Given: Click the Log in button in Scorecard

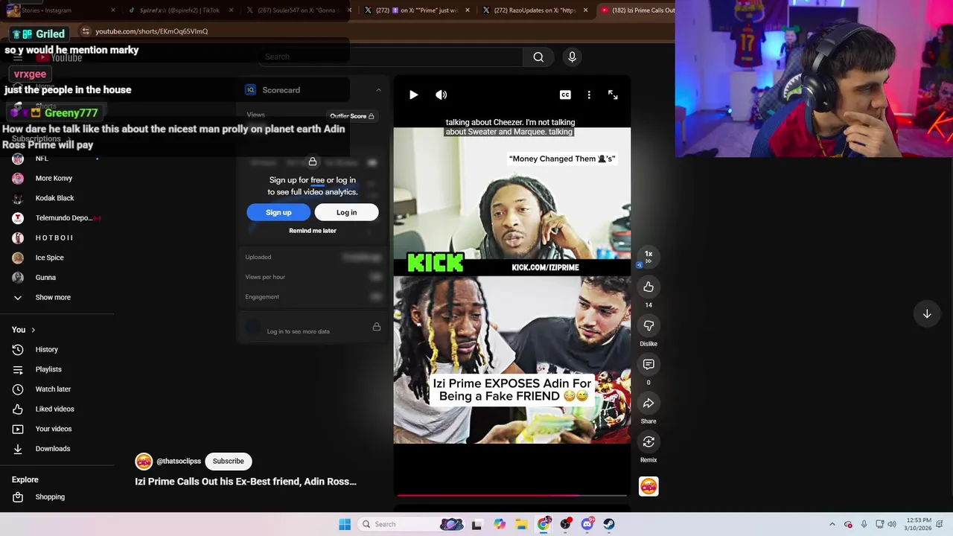Looking at the screenshot, I should 346,212.
